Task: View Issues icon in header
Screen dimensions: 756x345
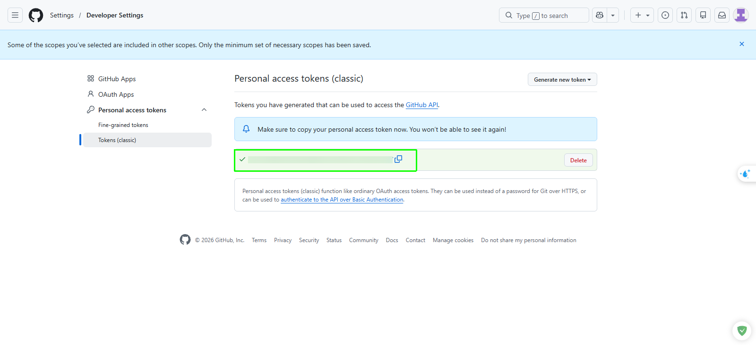Action: click(x=665, y=15)
